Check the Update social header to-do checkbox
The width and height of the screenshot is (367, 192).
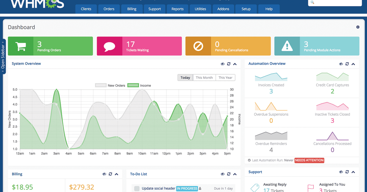tap(137, 189)
